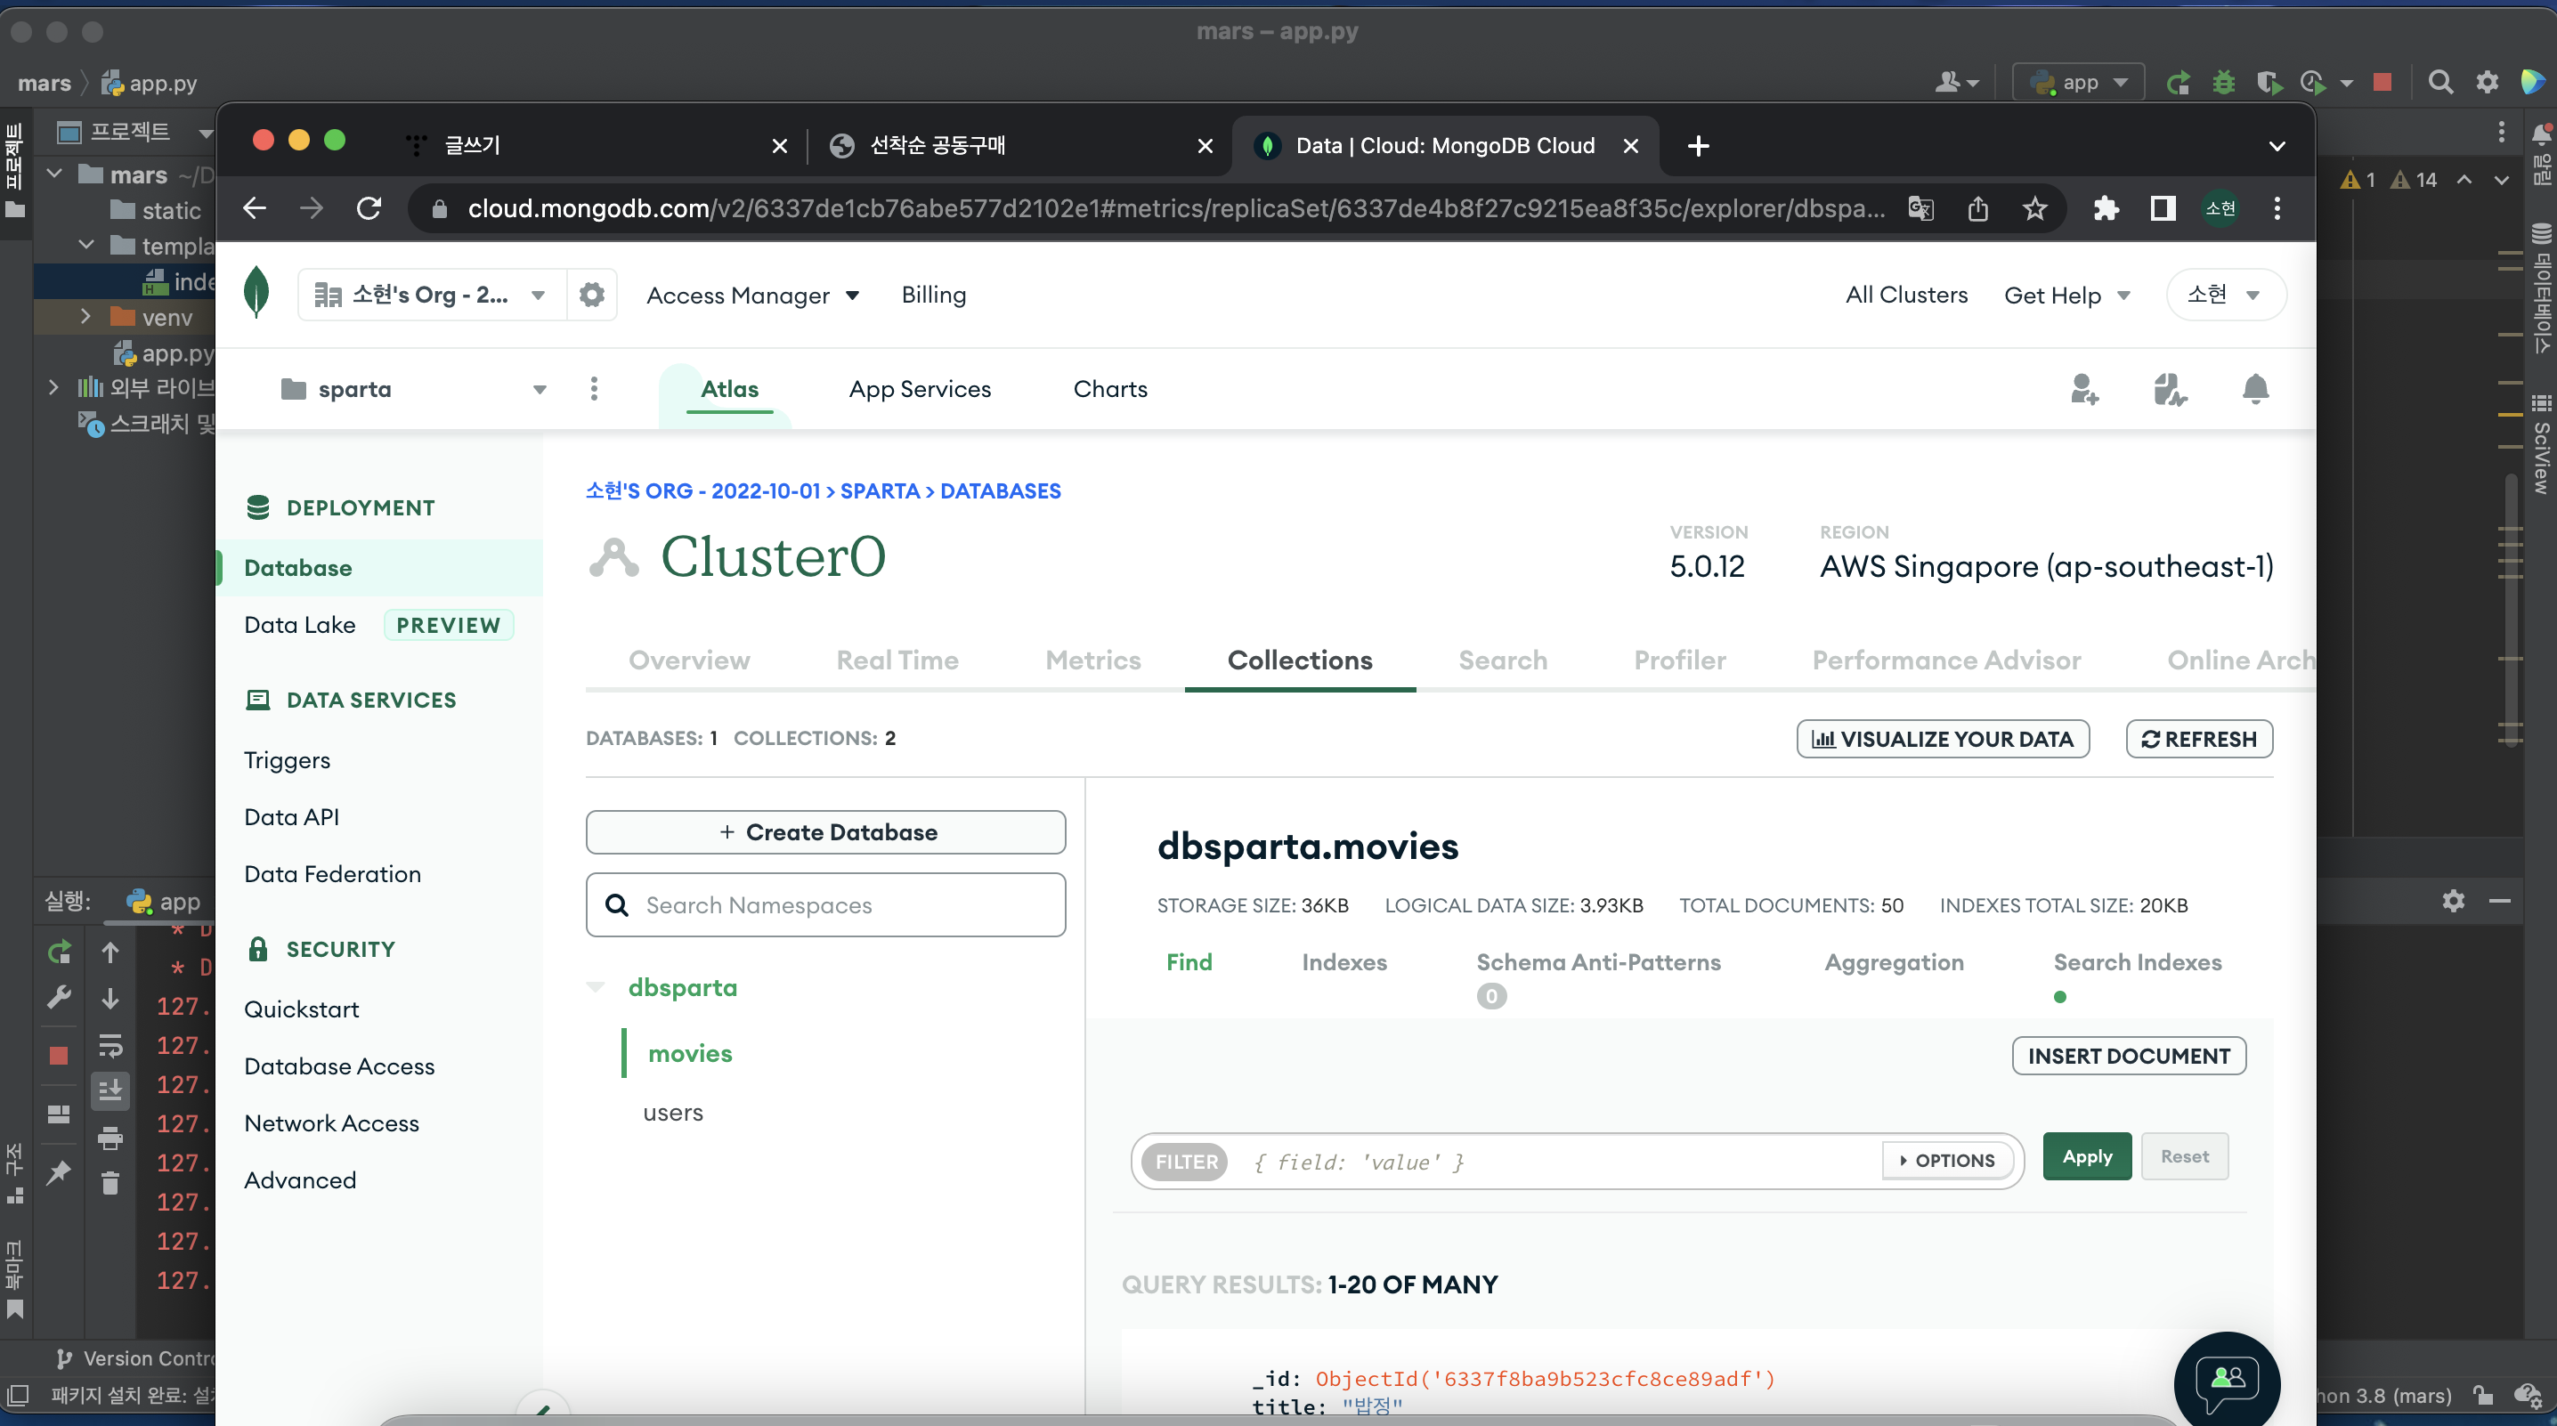Image resolution: width=2557 pixels, height=1426 pixels.
Task: Toggle the Chrome side panel icon
Action: click(2163, 208)
